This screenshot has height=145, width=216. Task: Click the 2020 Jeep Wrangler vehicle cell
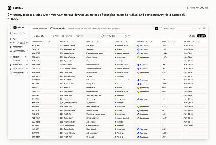67,125
